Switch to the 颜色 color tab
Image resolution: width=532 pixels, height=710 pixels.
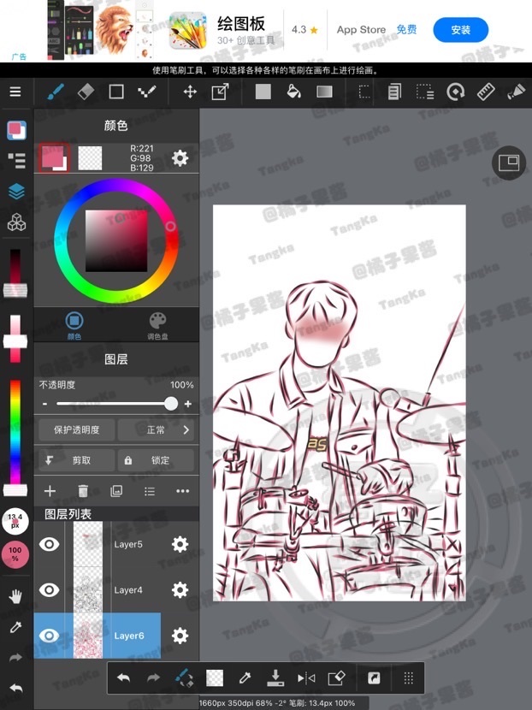point(74,325)
